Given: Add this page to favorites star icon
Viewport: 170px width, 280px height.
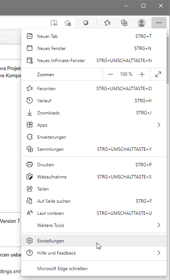Looking at the screenshot, I should [68, 23].
